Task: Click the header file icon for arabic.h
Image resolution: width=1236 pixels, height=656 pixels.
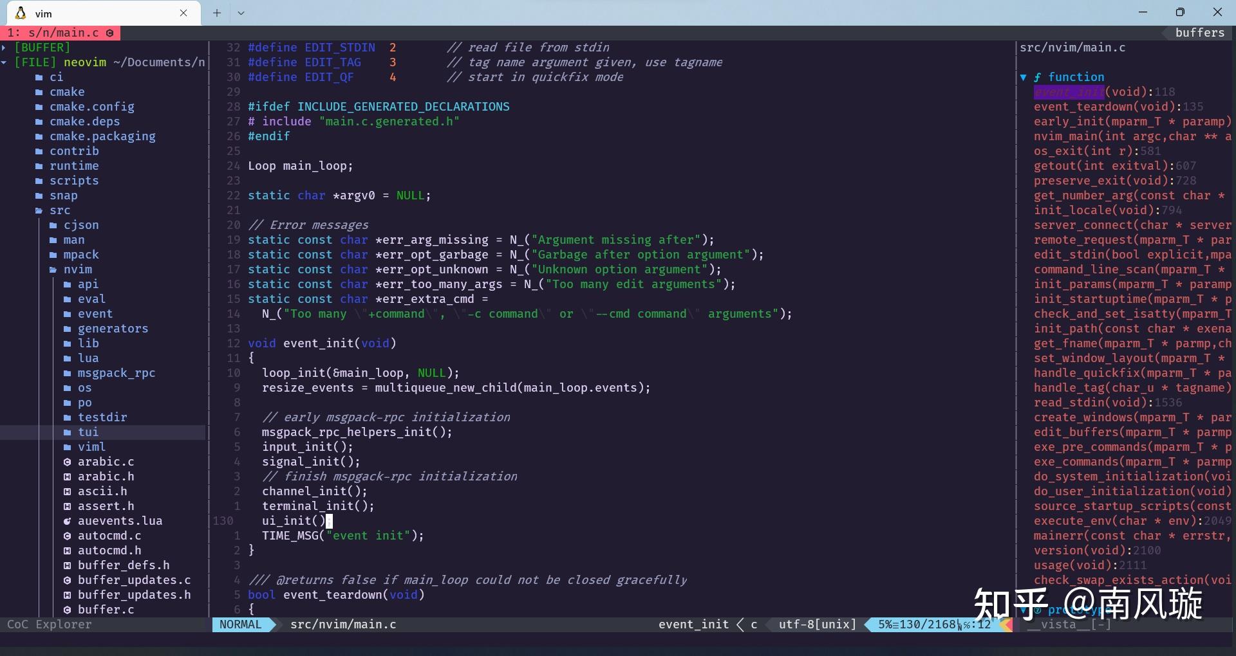Action: (x=68, y=477)
